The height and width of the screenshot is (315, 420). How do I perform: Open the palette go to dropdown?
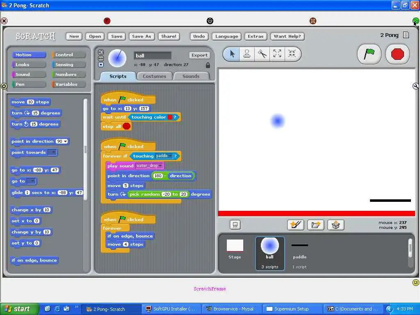coord(32,181)
